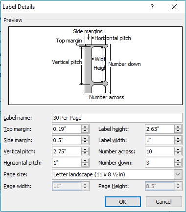Screen dimensions: 186x212
Task: Decrease Vertical pitch with down arrow
Action: pos(85,153)
